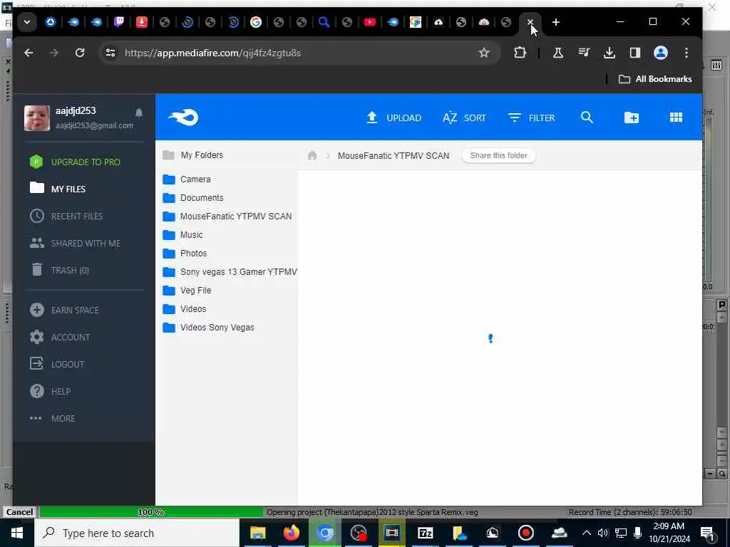The height and width of the screenshot is (547, 730).
Task: Go to home via breadcrumb icon
Action: [x=312, y=155]
